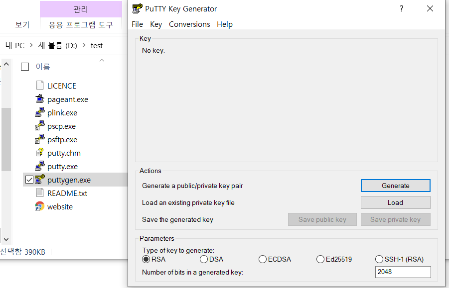Open the File menu

pos(137,24)
